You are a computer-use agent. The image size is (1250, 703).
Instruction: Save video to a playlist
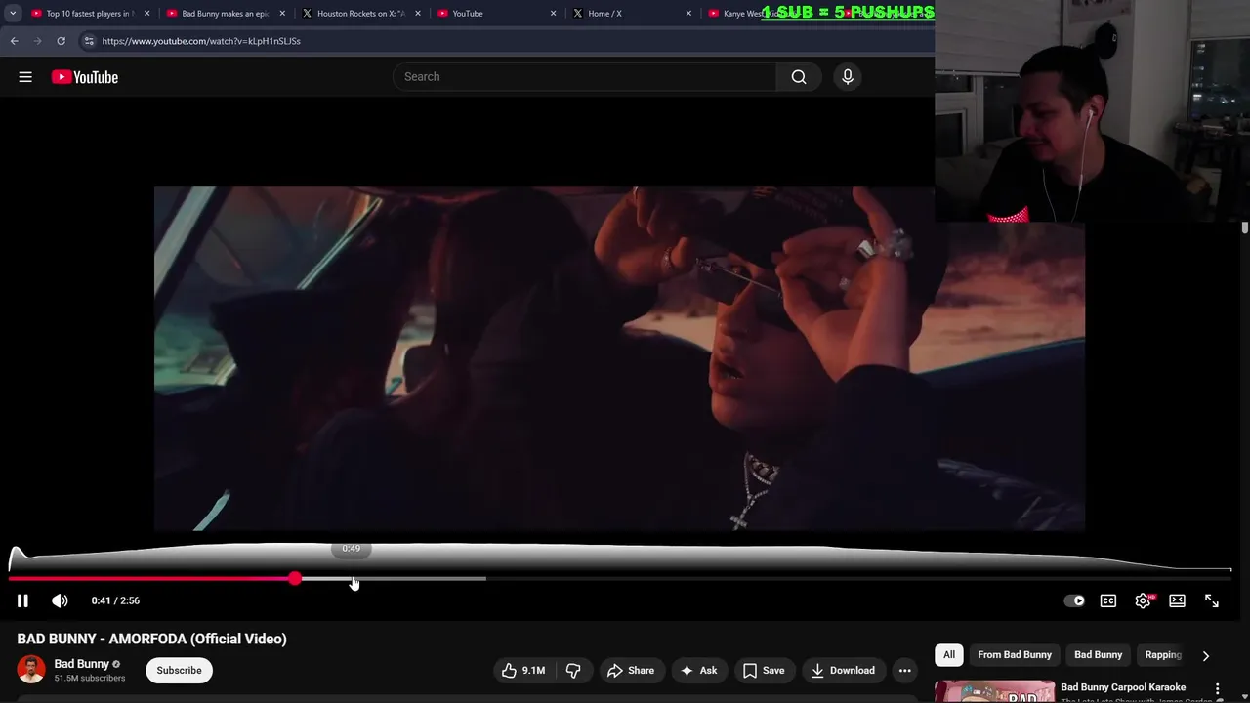(764, 670)
